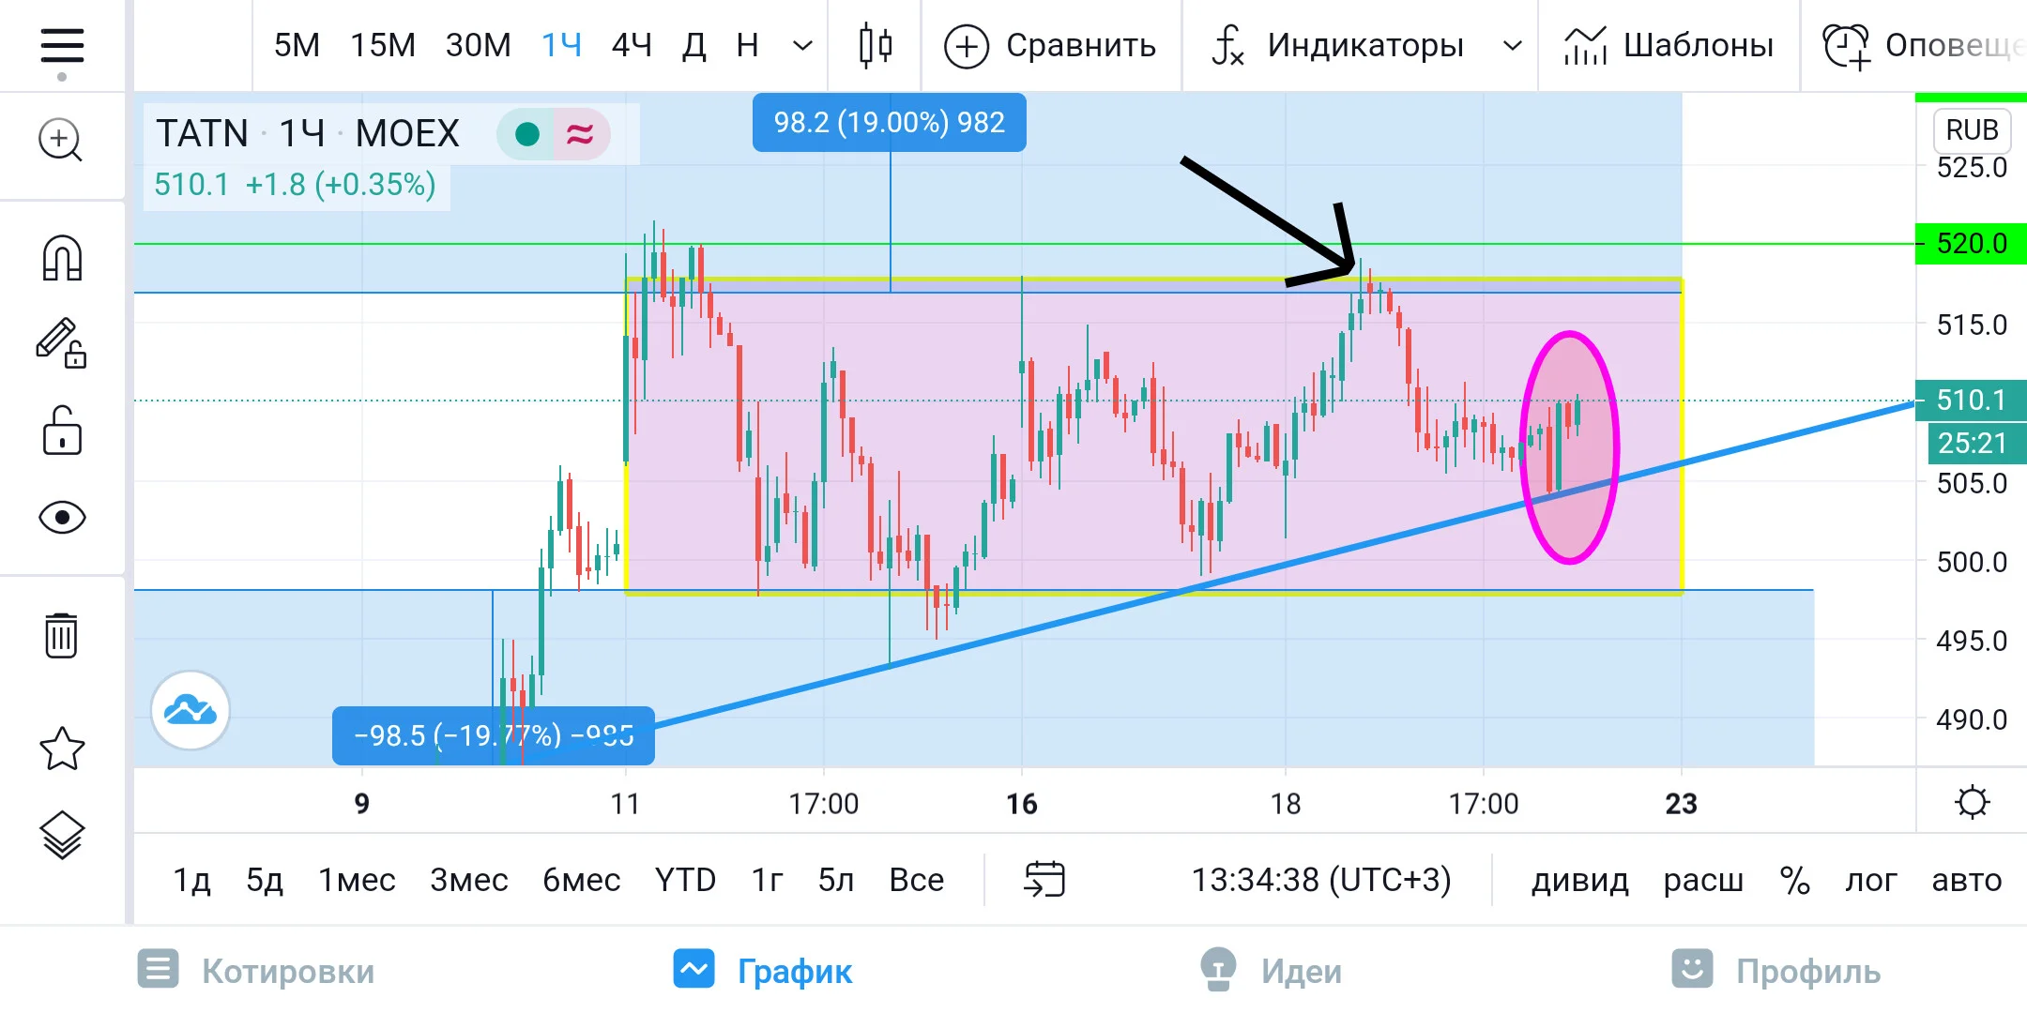This screenshot has width=2027, height=1013.
Task: Set the range to 1мес
Action: tap(357, 880)
